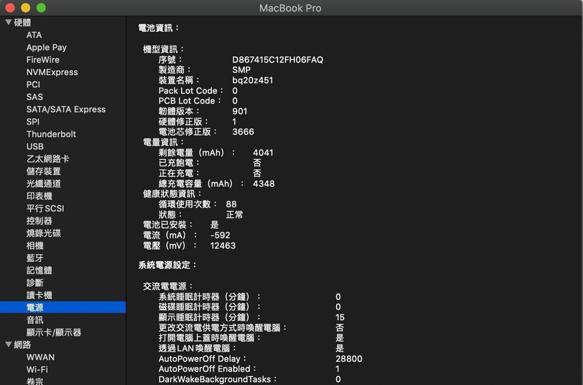
Task: Click the 電池資訊 heading
Action: (159, 28)
